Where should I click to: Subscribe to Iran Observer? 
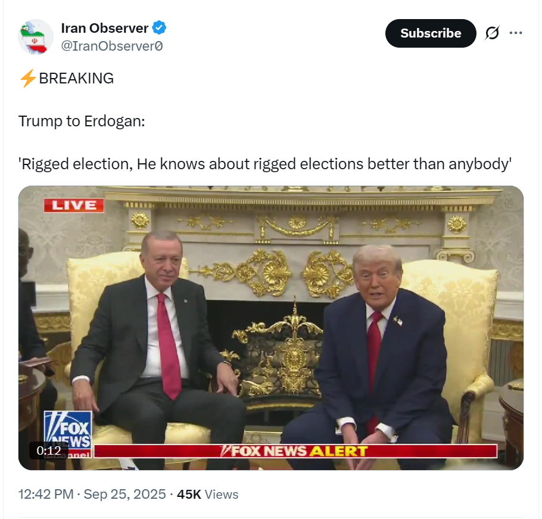pos(431,33)
